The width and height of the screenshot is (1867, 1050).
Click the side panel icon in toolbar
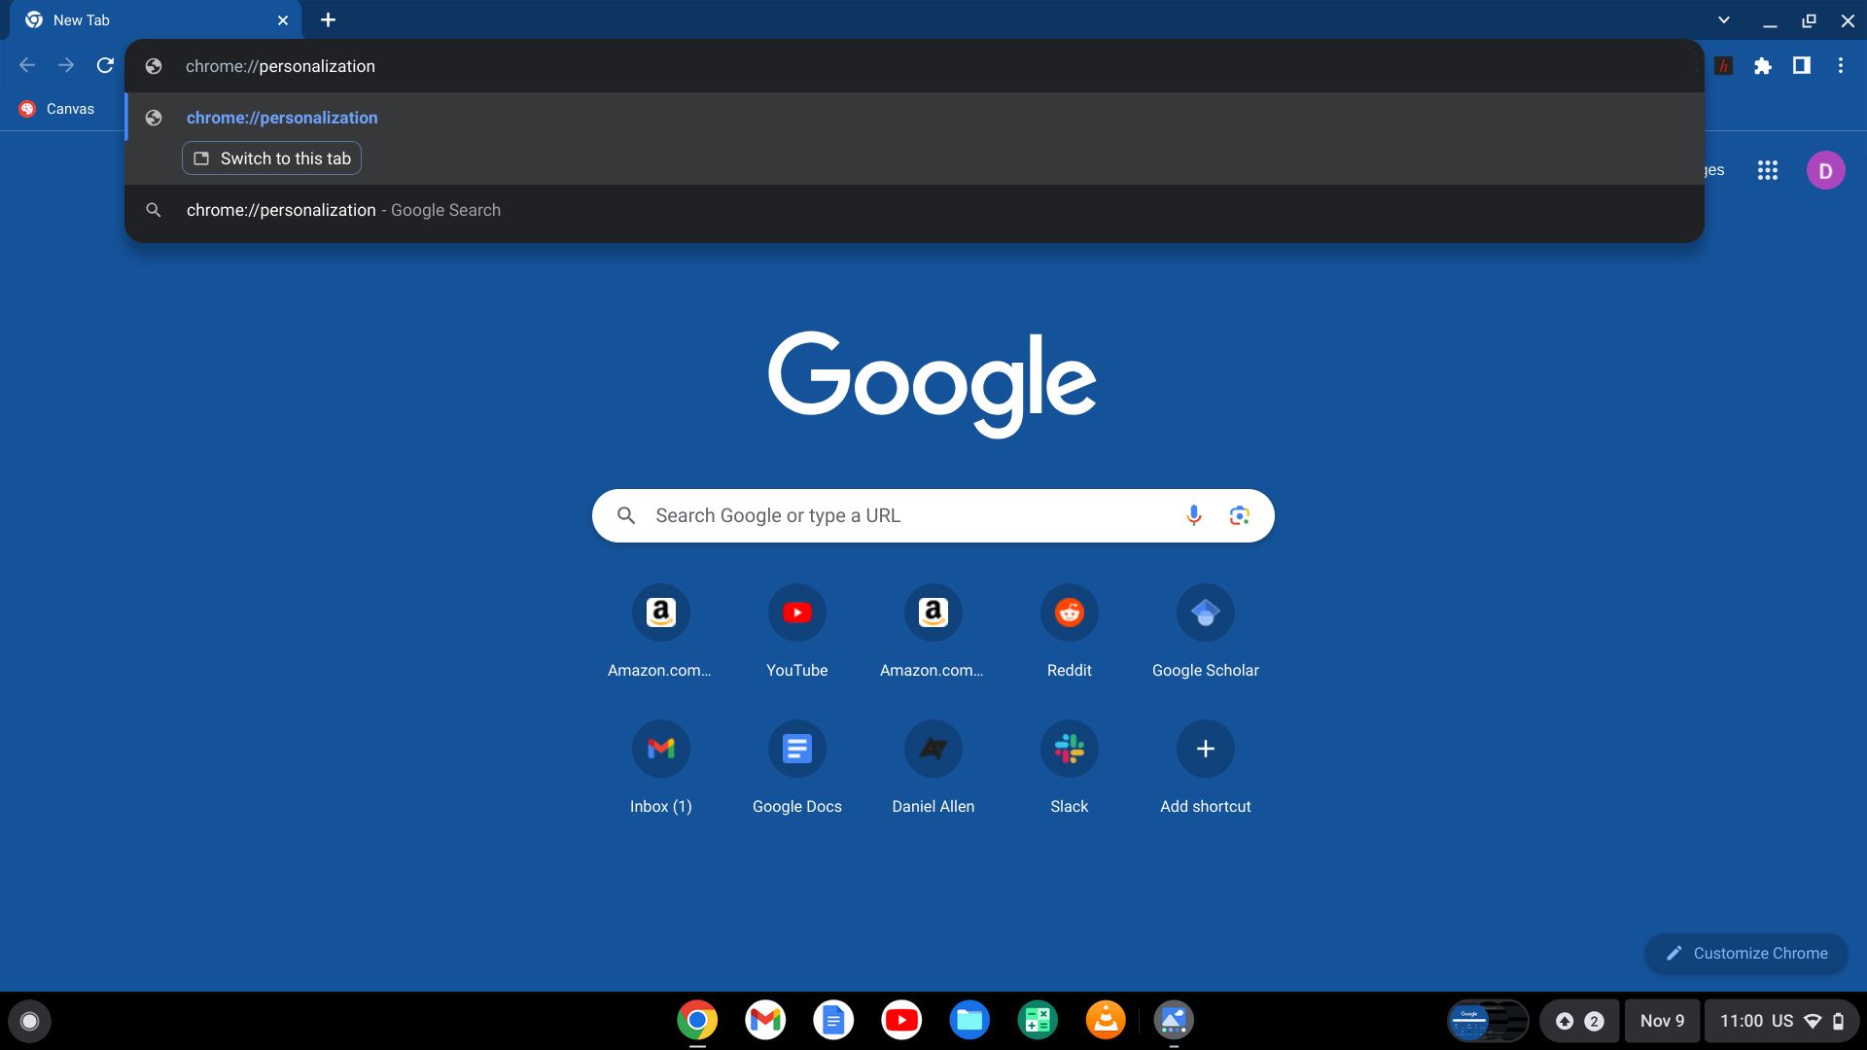pyautogui.click(x=1802, y=65)
